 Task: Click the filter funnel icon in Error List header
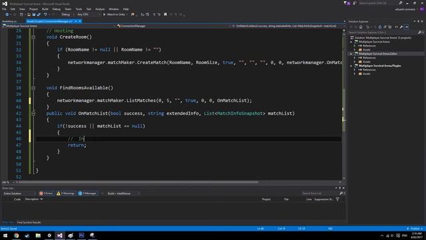(x=337, y=199)
